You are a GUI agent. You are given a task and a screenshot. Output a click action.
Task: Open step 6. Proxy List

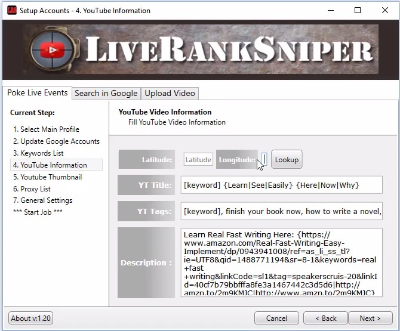pyautogui.click(x=32, y=189)
